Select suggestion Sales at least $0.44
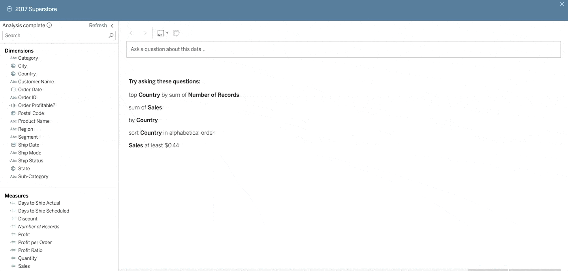 click(x=154, y=145)
